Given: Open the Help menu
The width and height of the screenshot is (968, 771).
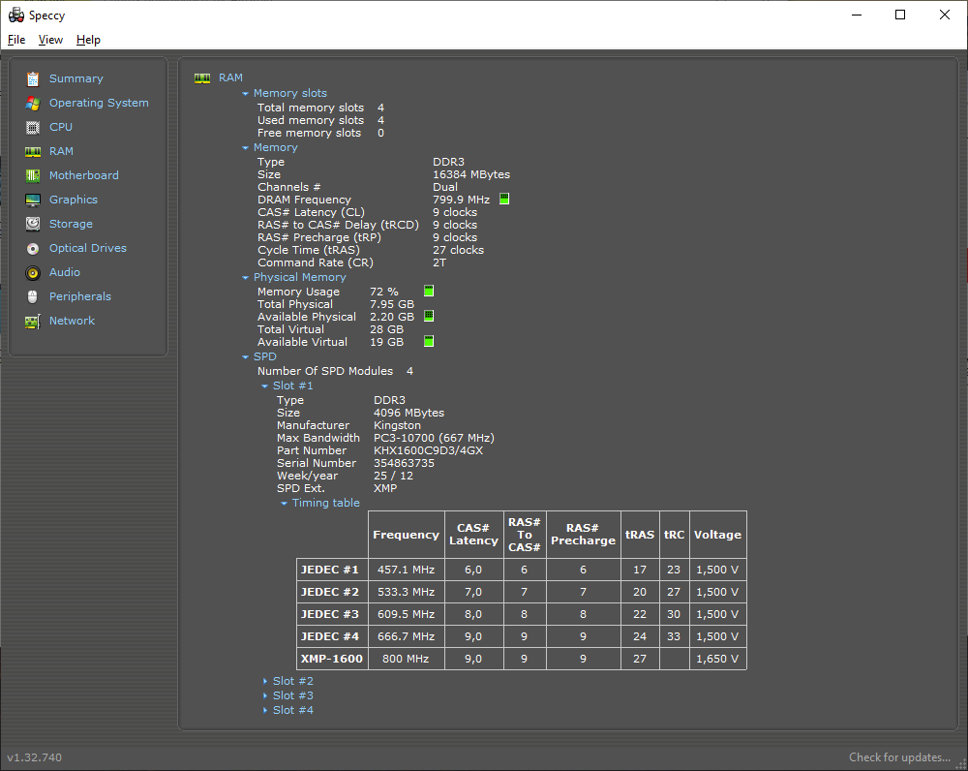Looking at the screenshot, I should (88, 40).
